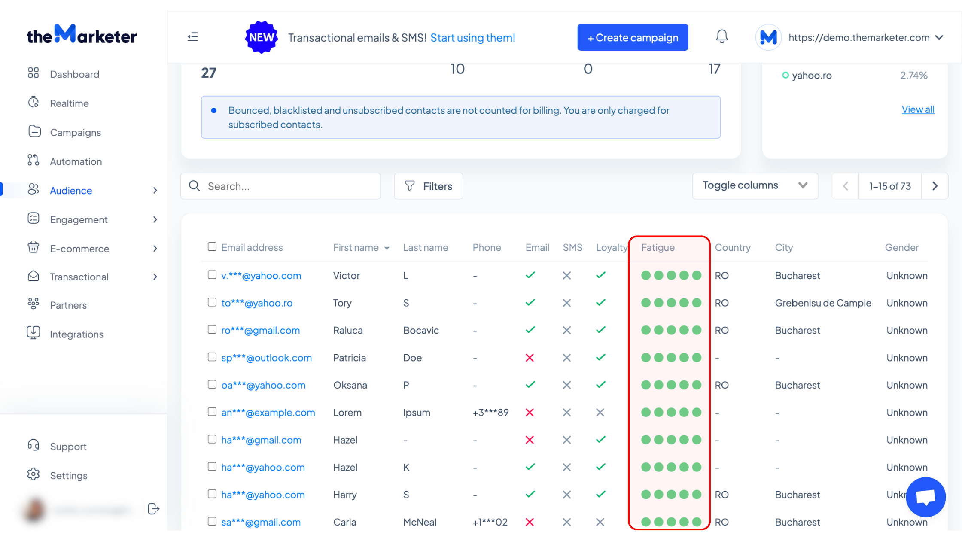Click the Email address column header
Viewport: 962px width, 541px height.
[252, 247]
